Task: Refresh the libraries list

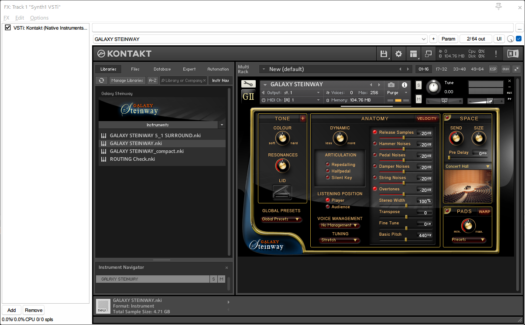Action: tap(101, 81)
